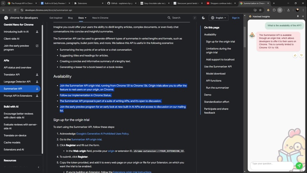The width and height of the screenshot is (307, 173).
Task: Pin the Hatched Insights side panel
Action: tap(298, 16)
